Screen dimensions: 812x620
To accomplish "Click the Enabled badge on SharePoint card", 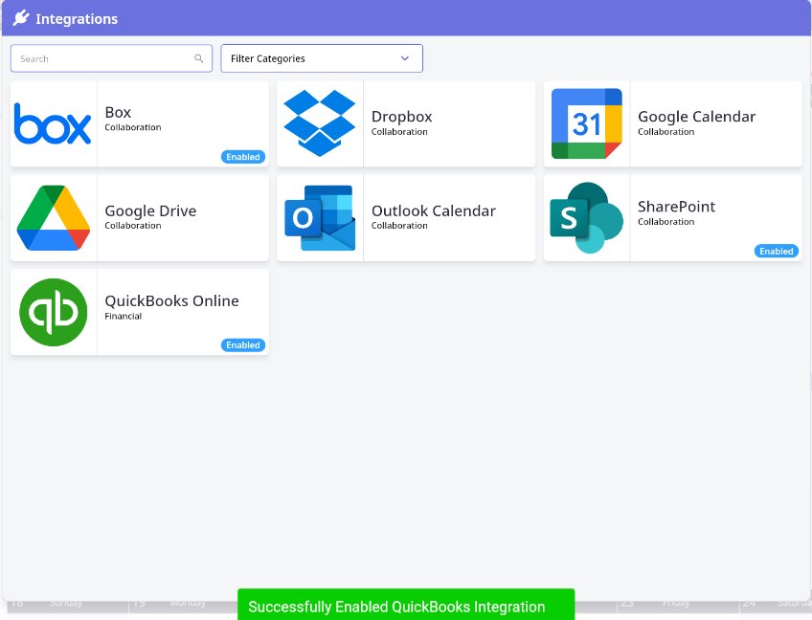I will tap(776, 251).
